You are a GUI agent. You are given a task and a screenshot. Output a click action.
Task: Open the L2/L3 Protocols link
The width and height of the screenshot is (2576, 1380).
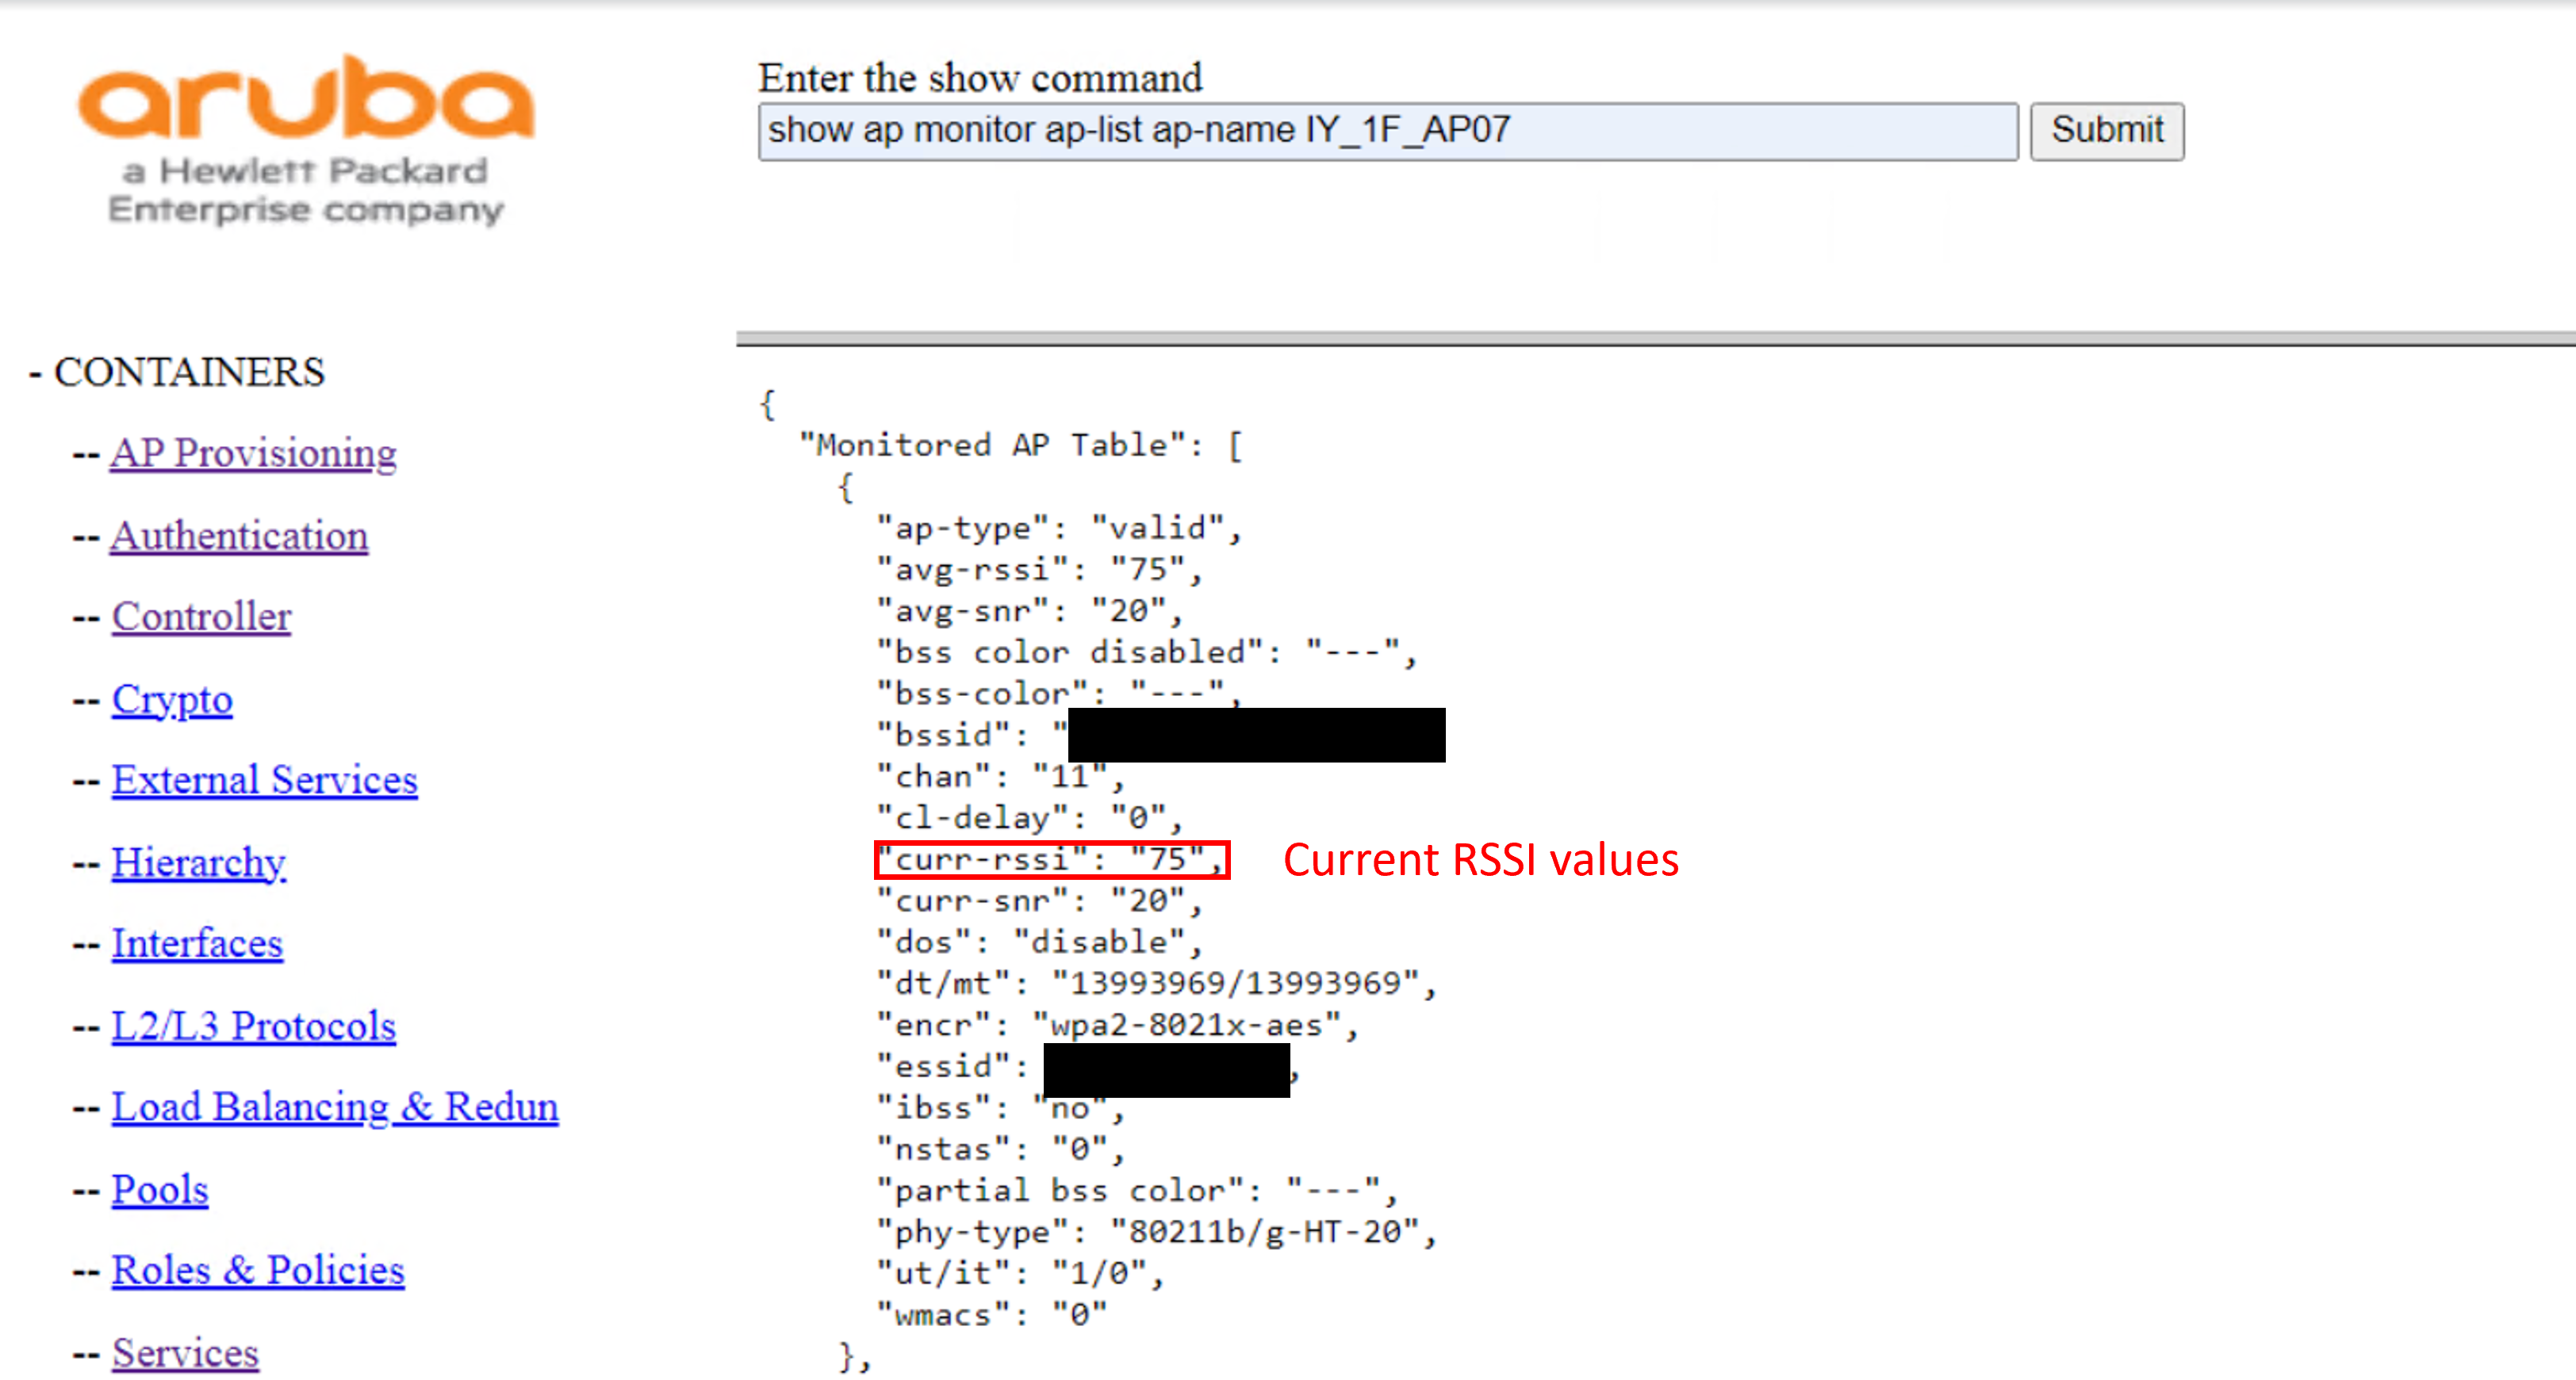[252, 1025]
